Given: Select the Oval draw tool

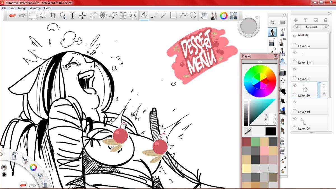Looking at the screenshot, I should click(x=193, y=15).
